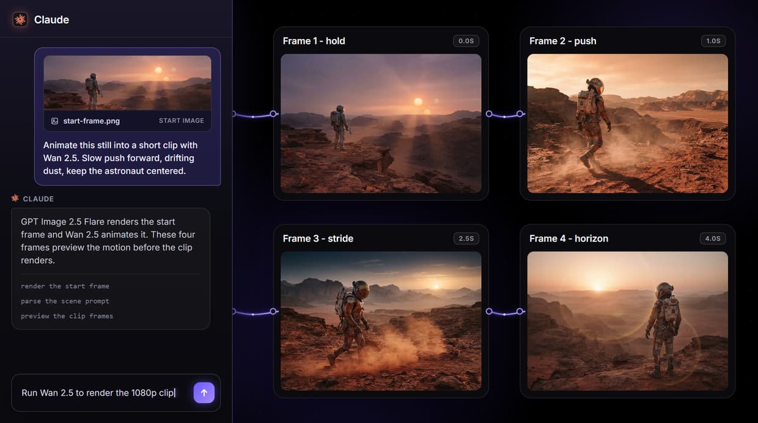The image size is (758, 423).
Task: Focus the message box containing 'Run Wan 2.5'
Action: pyautogui.click(x=116, y=392)
